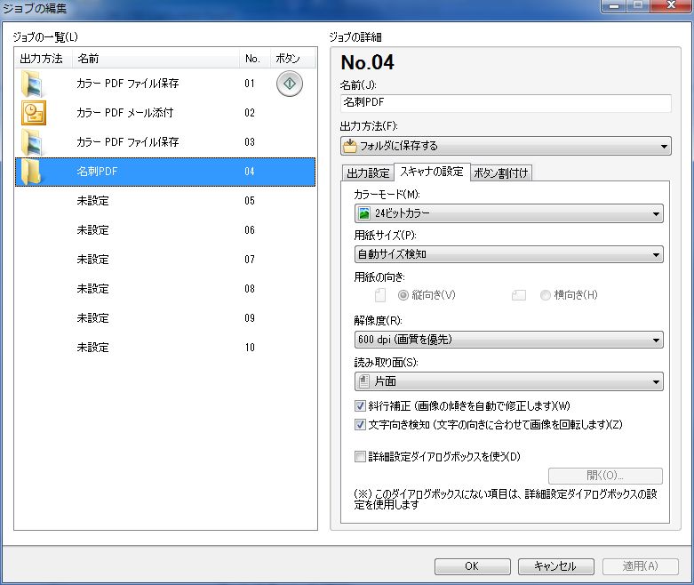Viewport: 694px width, 585px height.
Task: Click folder icon of job No. 03
Action: [32, 142]
